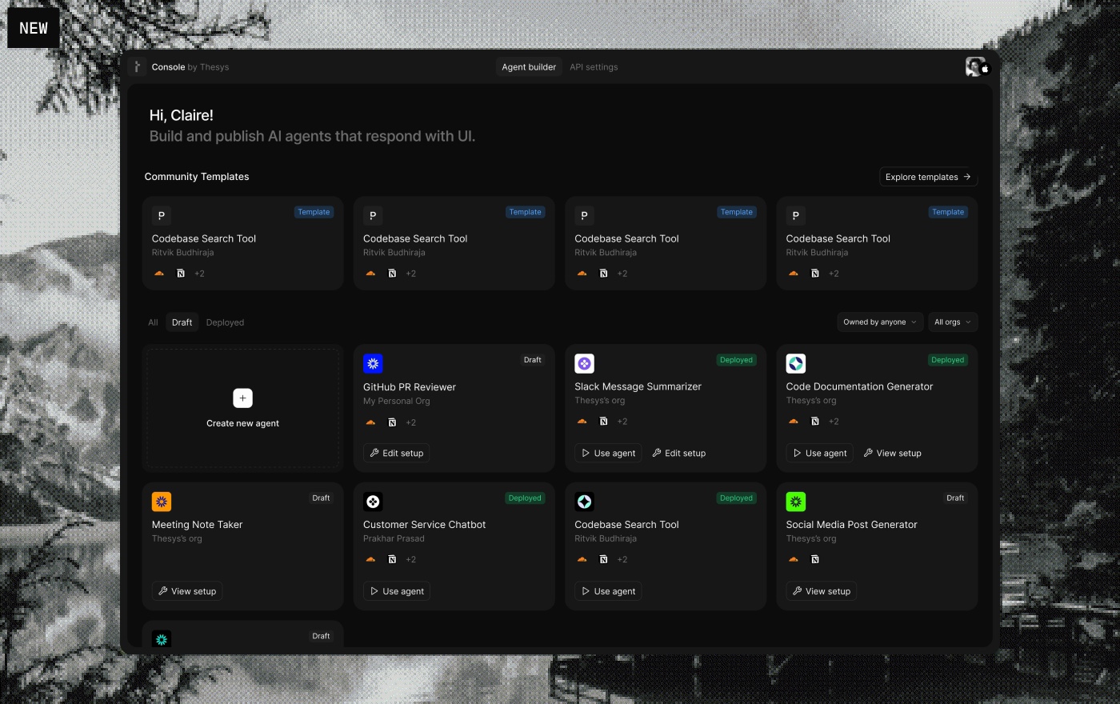Screen dimensions: 1120x704
Task: Click Use agent on Code Documentation Generator
Action: 819,453
